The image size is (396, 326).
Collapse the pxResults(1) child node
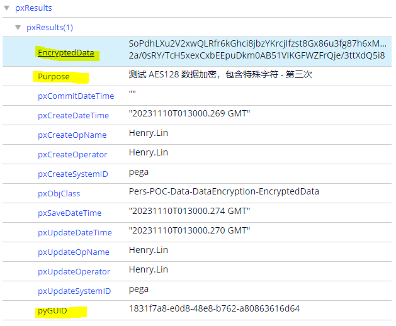pyautogui.click(x=18, y=28)
